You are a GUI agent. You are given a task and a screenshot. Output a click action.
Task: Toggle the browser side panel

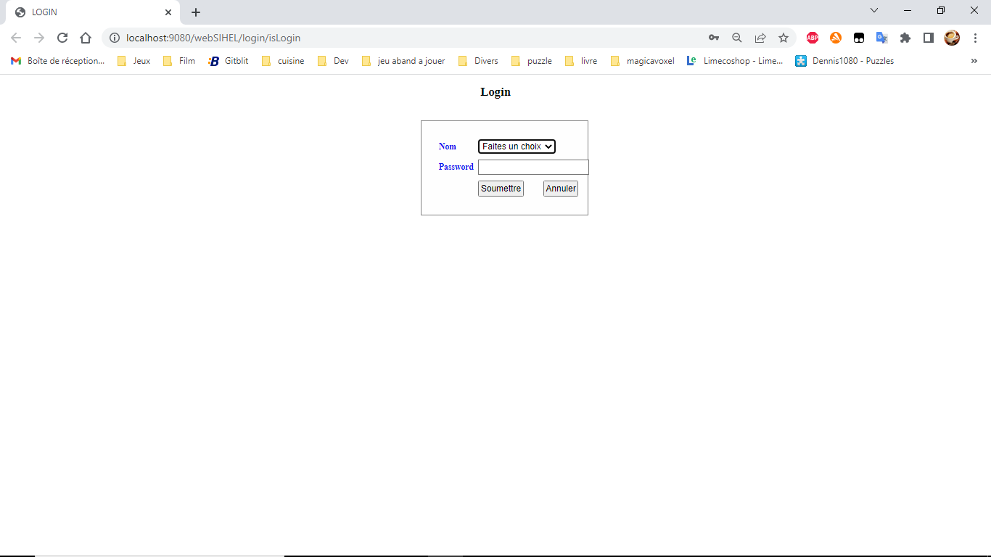[x=929, y=38]
